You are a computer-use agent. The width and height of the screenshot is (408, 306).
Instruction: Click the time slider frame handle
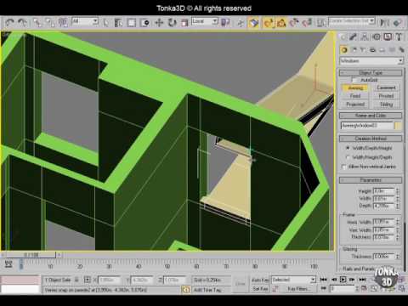[x=31, y=255]
